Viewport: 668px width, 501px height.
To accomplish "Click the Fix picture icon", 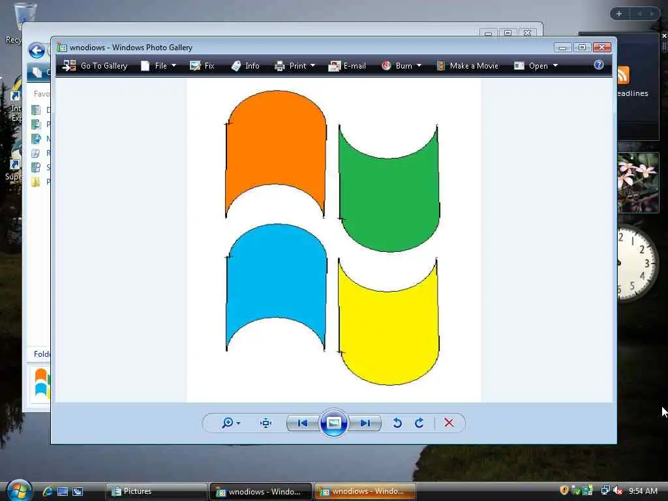I will tap(195, 66).
